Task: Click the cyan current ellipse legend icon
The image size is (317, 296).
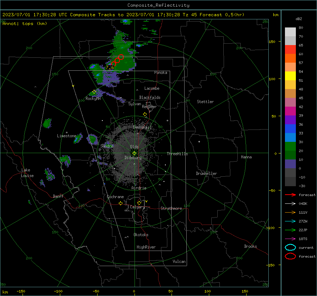Action: tap(290, 247)
